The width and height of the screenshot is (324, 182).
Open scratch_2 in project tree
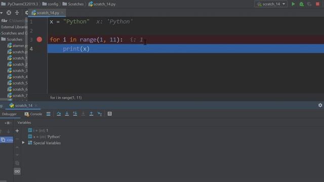[17, 64]
